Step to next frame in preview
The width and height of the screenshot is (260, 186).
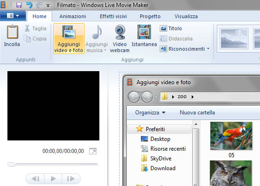pos(71,179)
